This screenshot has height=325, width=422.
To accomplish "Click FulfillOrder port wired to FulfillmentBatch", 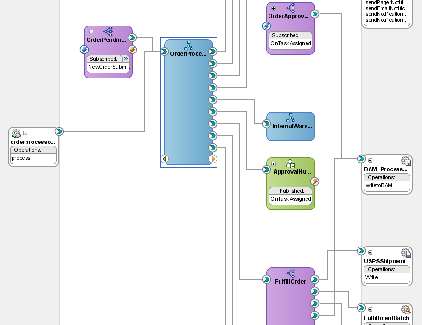I will 315,291.
